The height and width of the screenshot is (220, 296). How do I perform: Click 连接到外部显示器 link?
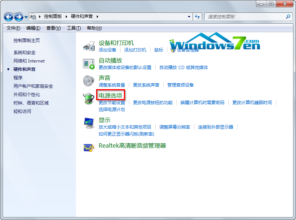216,127
